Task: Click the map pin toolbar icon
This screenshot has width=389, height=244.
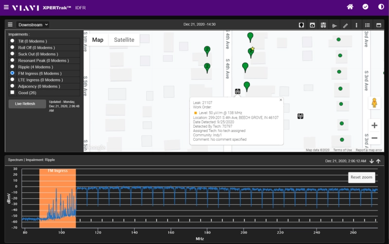Action: pyautogui.click(x=301, y=25)
